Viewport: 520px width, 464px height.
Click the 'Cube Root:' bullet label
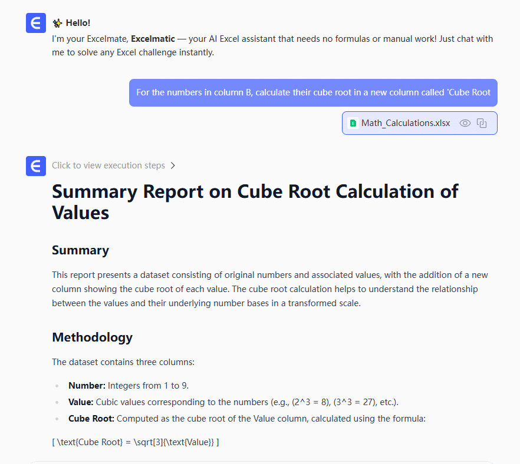[91, 419]
